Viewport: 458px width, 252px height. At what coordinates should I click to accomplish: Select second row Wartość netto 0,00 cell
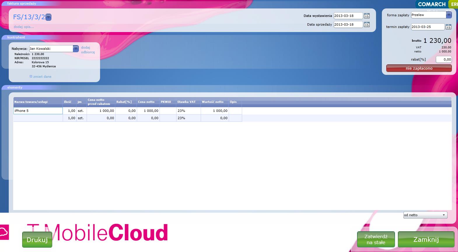coord(215,118)
